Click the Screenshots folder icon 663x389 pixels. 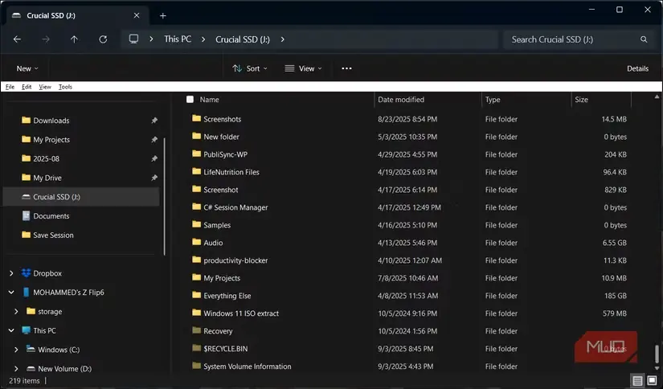click(x=196, y=118)
